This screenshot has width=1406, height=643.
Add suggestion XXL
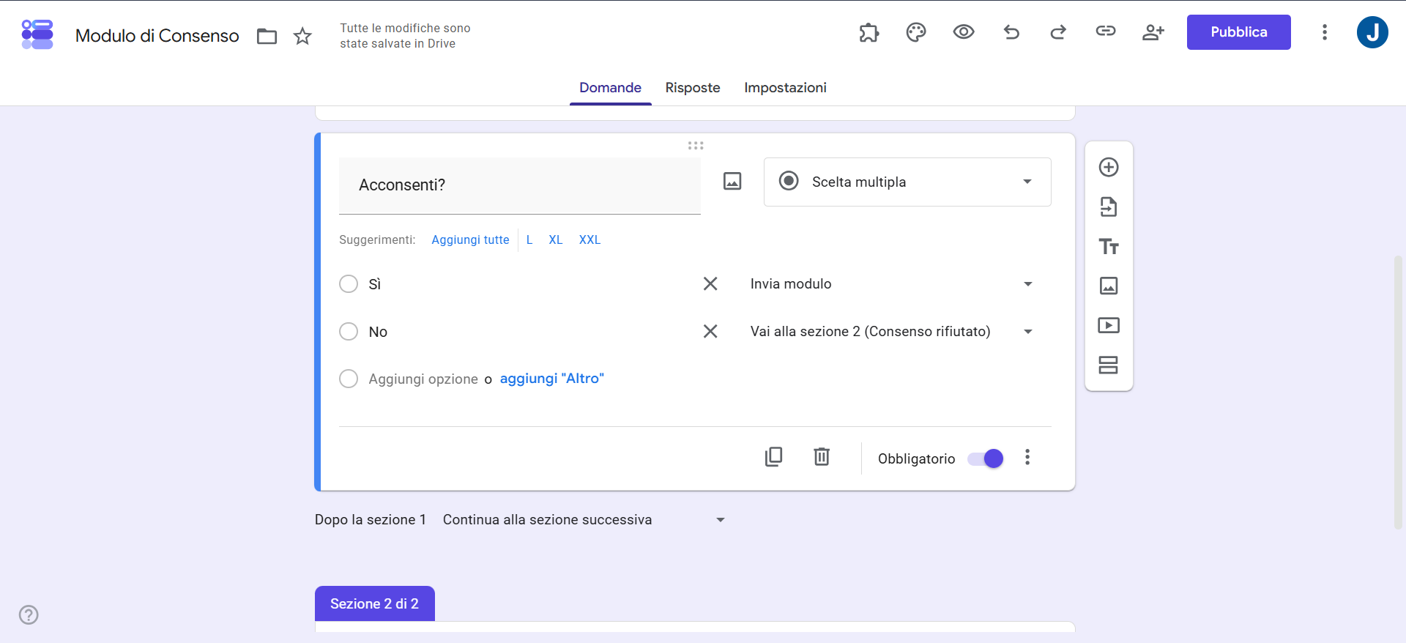pyautogui.click(x=589, y=239)
